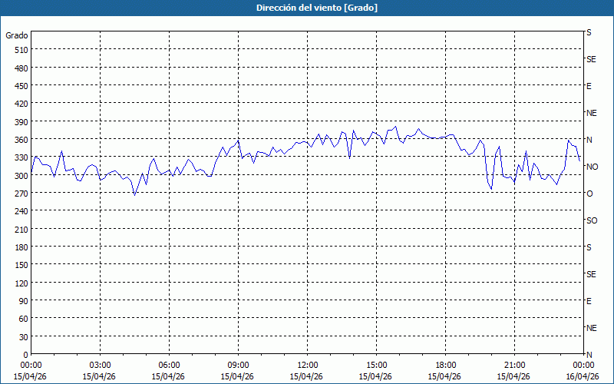
Task: Click the 16/04/26 date label
Action: [x=583, y=376]
